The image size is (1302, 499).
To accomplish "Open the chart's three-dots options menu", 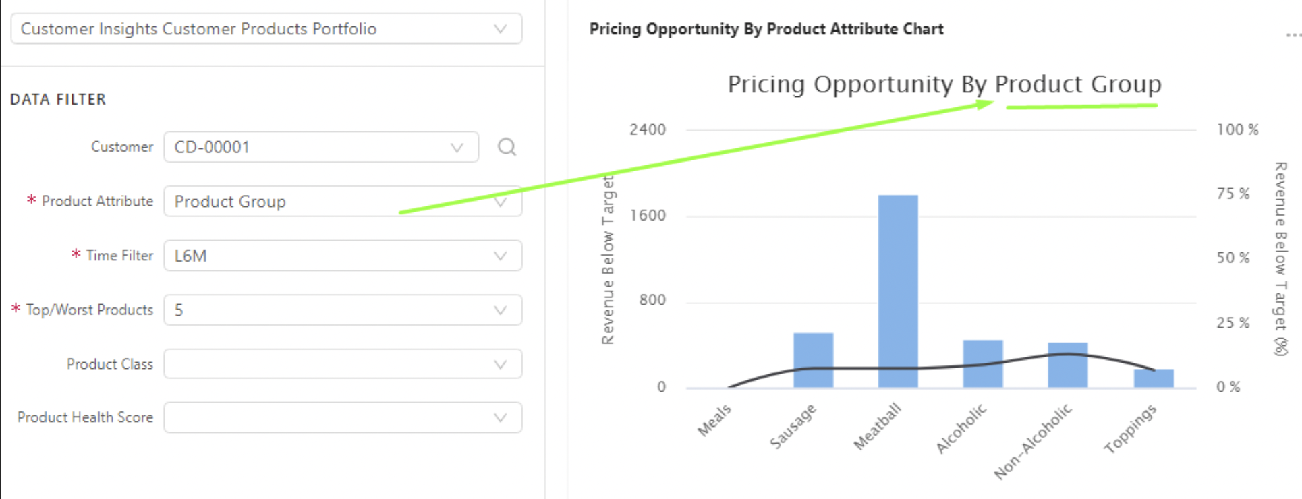I will pos(1293,34).
